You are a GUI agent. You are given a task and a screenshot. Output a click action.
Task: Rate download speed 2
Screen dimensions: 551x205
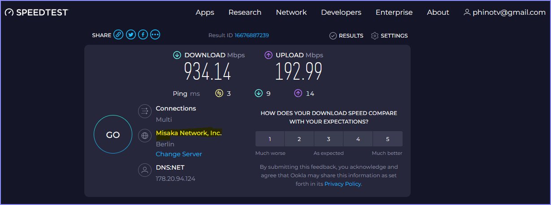pyautogui.click(x=299, y=139)
